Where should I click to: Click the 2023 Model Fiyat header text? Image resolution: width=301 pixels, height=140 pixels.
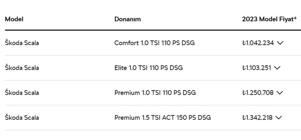268,19
